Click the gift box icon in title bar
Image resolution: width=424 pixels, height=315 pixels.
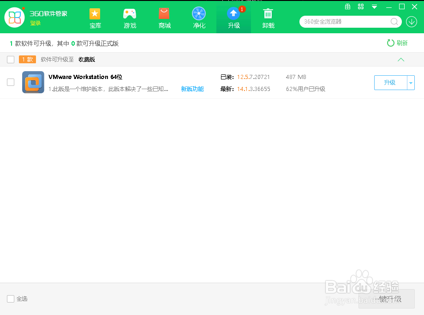pos(348,7)
